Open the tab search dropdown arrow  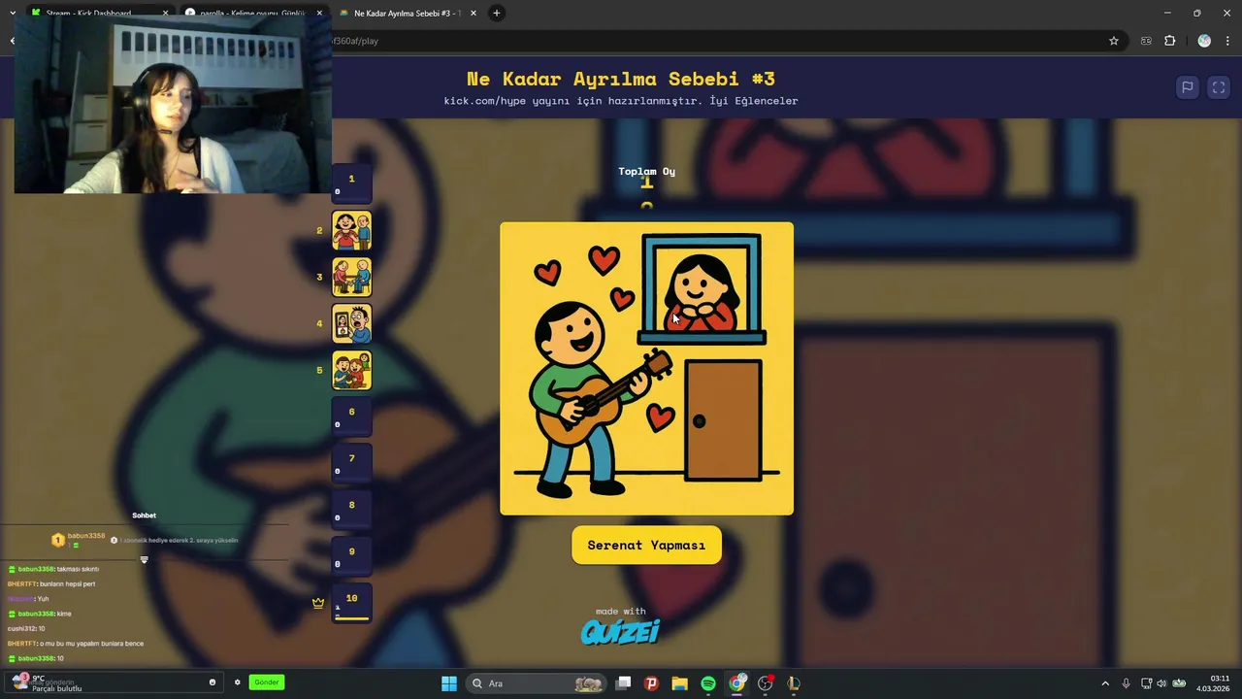tap(12, 13)
